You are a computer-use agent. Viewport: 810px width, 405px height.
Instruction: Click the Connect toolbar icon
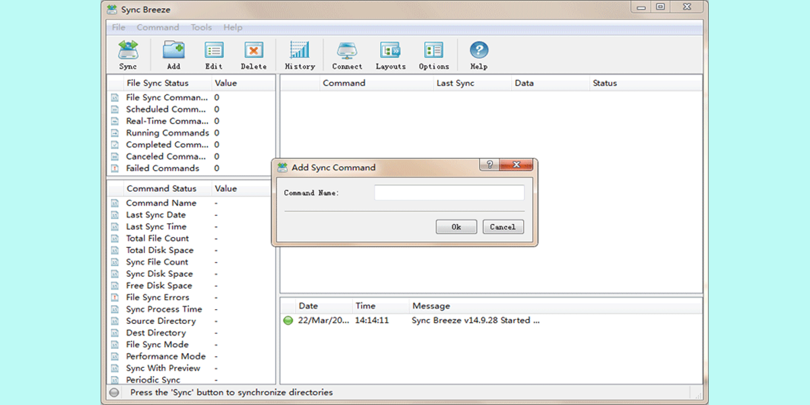pos(347,51)
